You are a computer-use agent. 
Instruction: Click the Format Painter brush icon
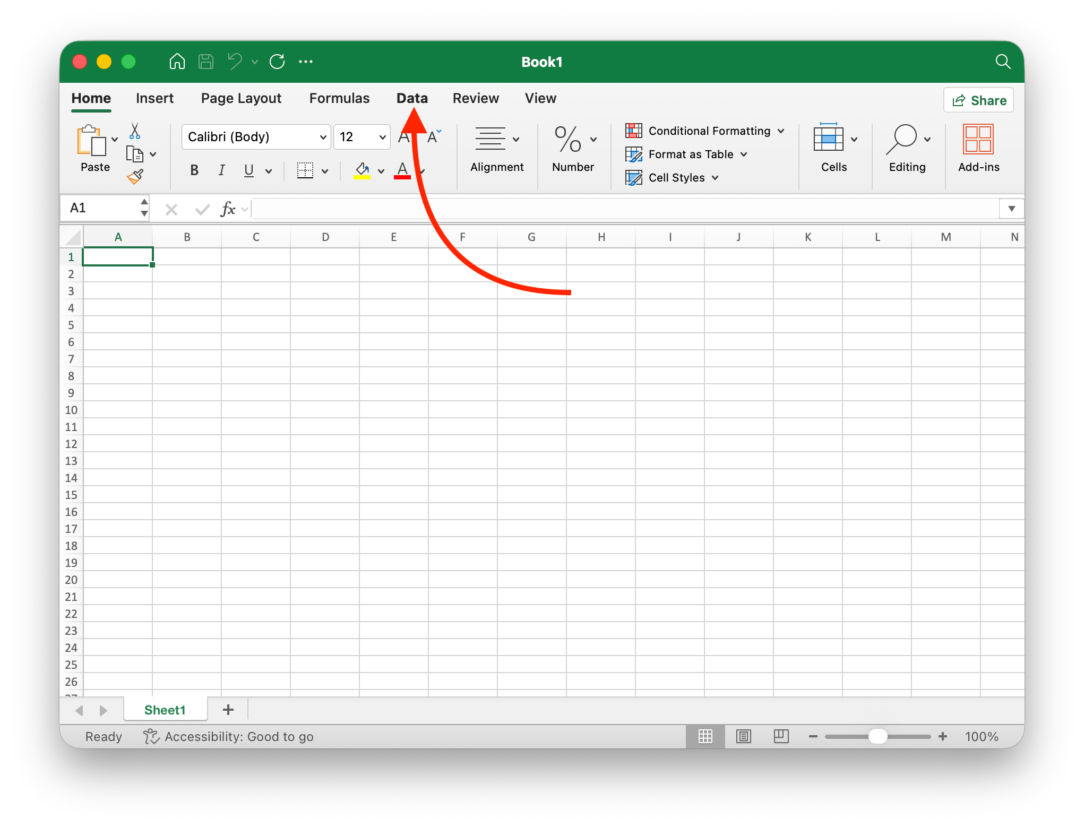[x=135, y=177]
